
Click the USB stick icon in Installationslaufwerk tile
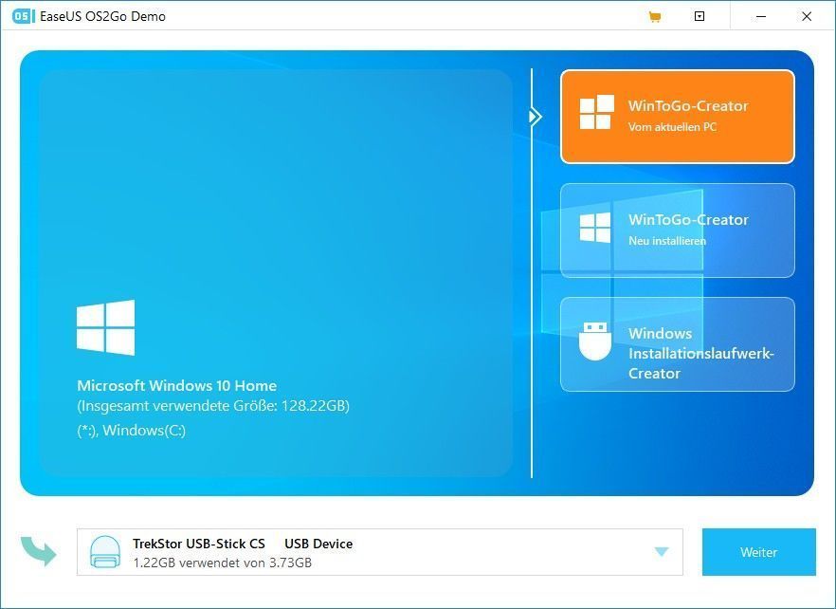pyautogui.click(x=595, y=342)
